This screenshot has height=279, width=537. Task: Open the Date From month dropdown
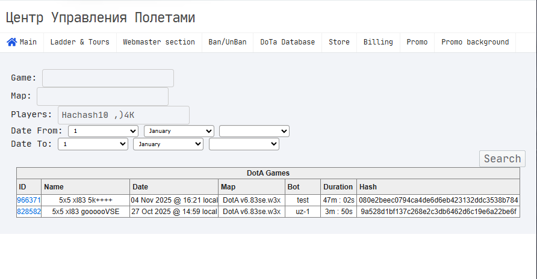click(x=179, y=131)
